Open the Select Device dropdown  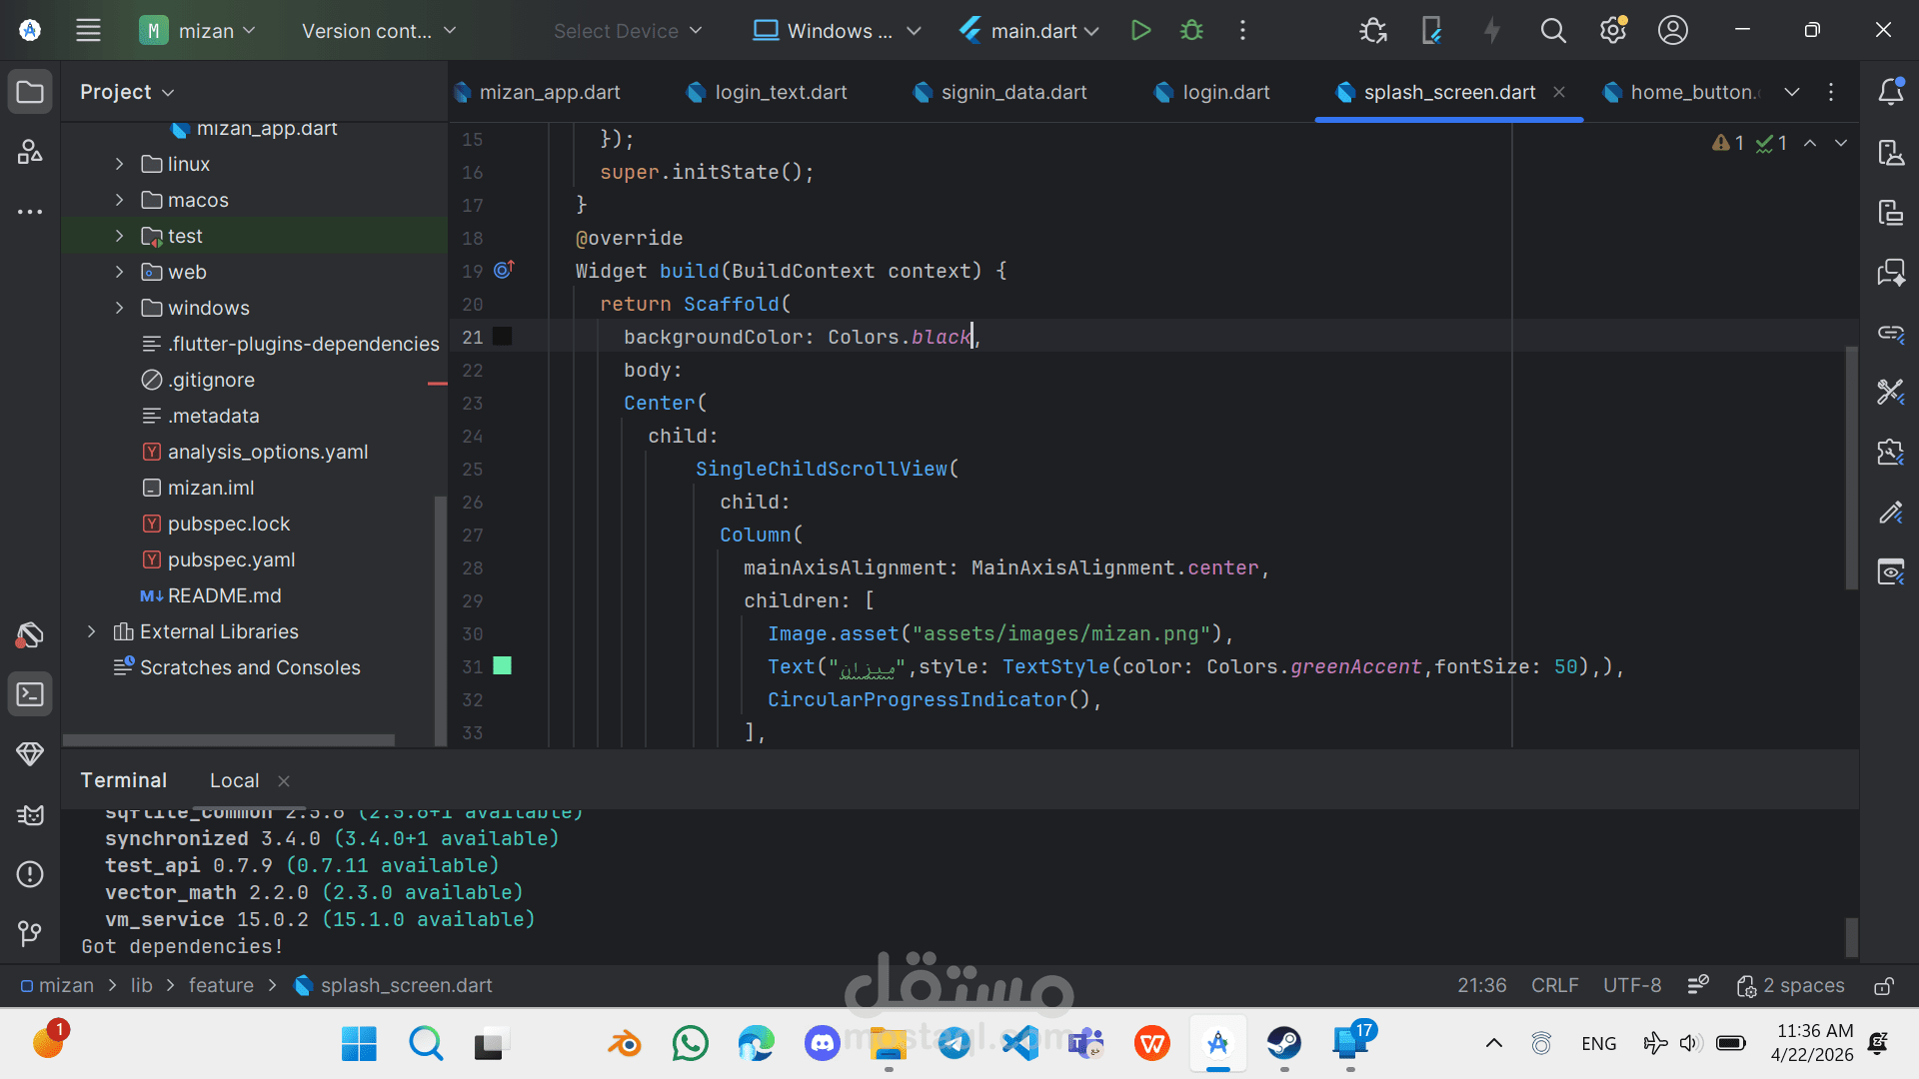(628, 31)
